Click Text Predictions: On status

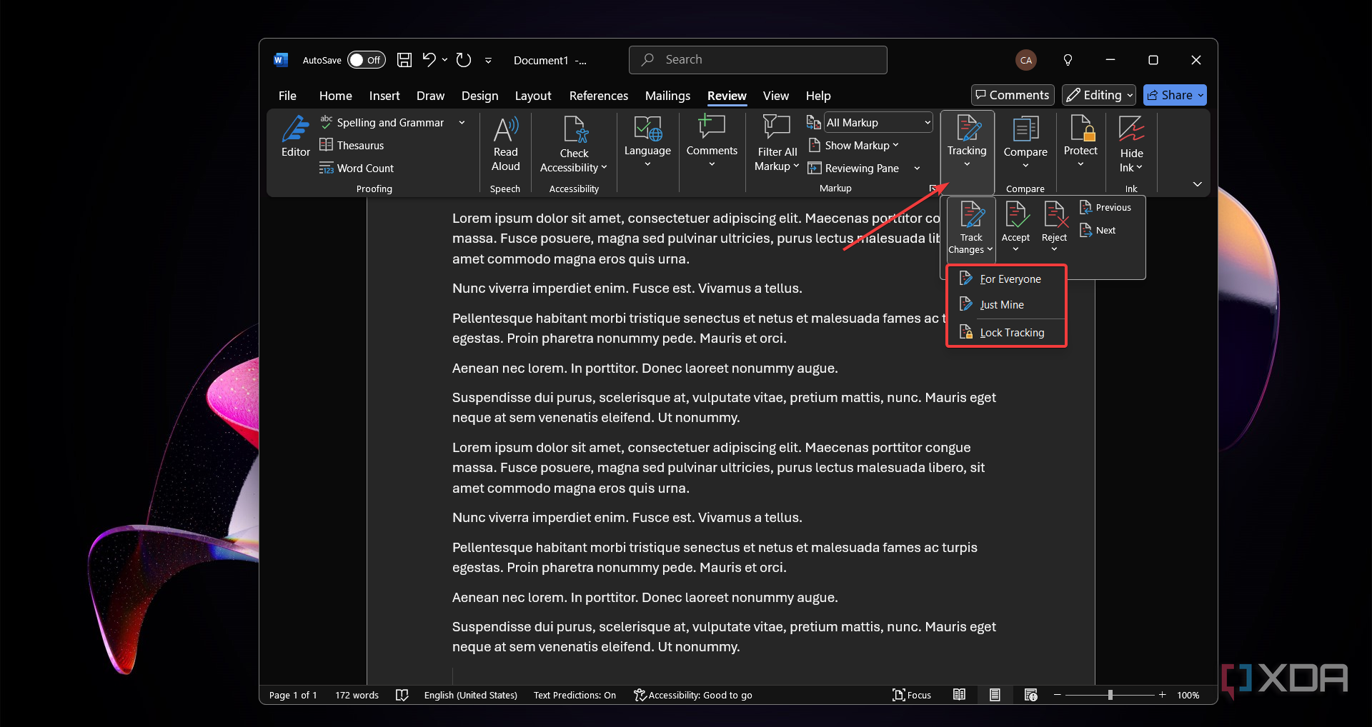[575, 695]
